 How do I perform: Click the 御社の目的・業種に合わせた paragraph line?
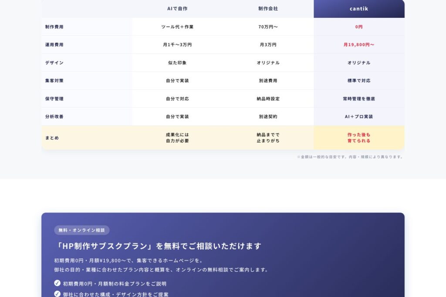161,270
